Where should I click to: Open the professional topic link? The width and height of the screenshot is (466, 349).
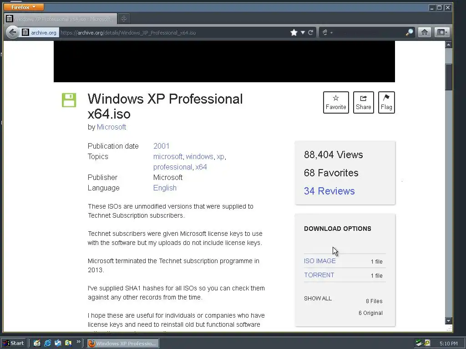point(172,167)
